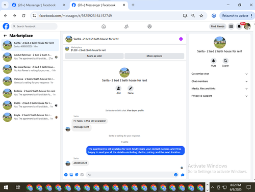Open Sarita conversation in list
Image resolution: width=255 pixels, height=192 pixels.
(x=30, y=45)
